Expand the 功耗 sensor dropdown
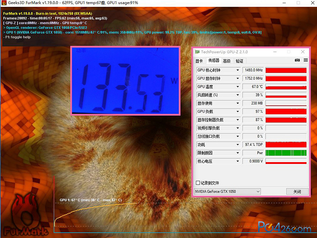Screen dimensions: 317x238 click(238, 145)
